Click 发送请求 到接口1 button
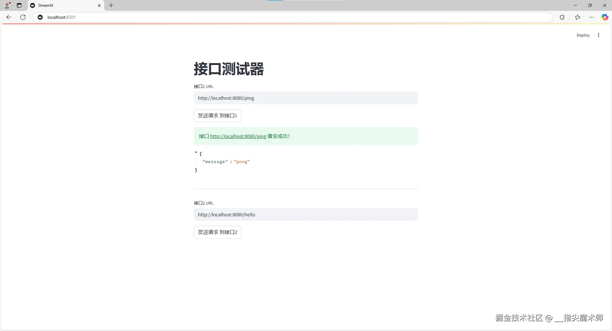The height and width of the screenshot is (331, 612). point(217,116)
